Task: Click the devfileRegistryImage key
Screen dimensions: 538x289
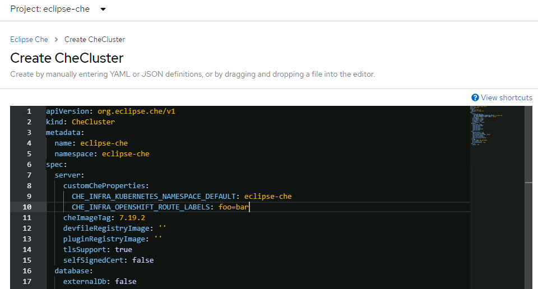Action: (x=106, y=228)
